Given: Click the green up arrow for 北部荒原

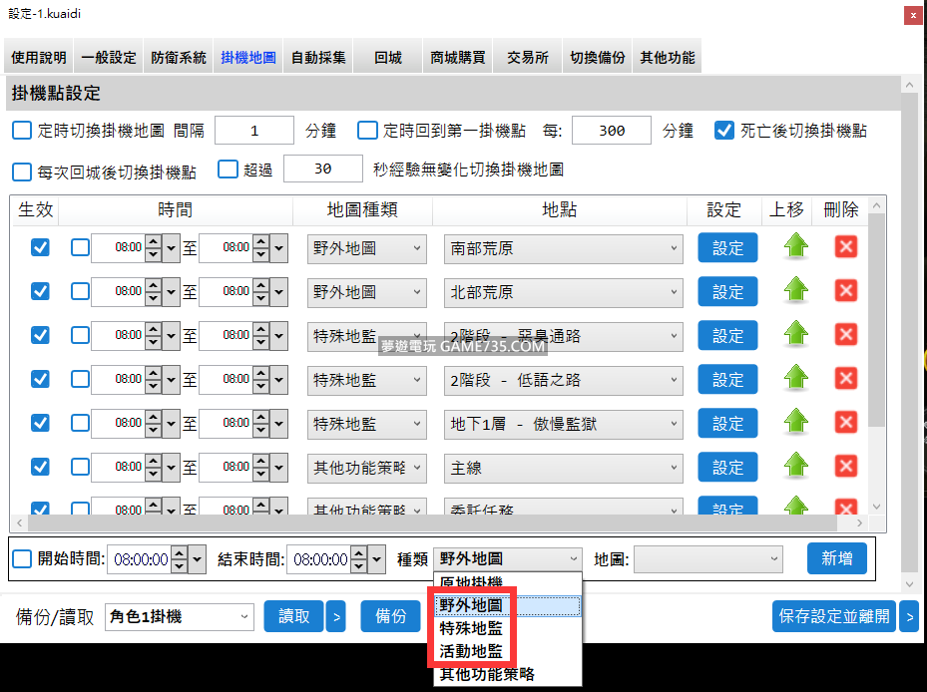Looking at the screenshot, I should click(x=795, y=291).
